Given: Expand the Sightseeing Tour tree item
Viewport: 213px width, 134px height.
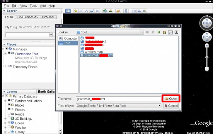Looking at the screenshot, I should pos(5,54).
